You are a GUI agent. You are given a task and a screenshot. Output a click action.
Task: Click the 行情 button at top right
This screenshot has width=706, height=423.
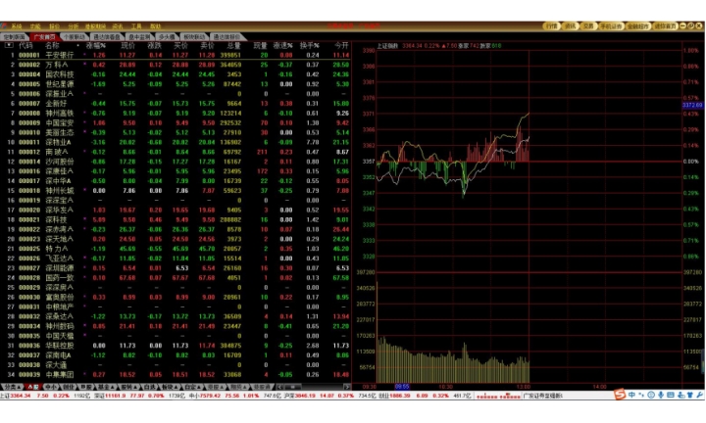click(551, 26)
